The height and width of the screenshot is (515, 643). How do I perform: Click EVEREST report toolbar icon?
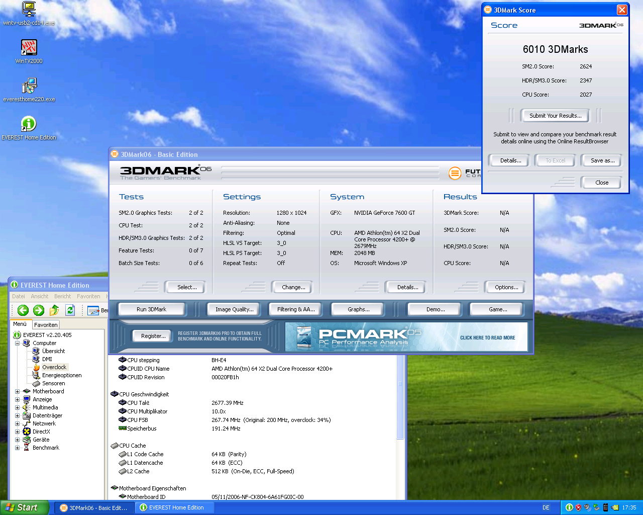[x=93, y=310]
